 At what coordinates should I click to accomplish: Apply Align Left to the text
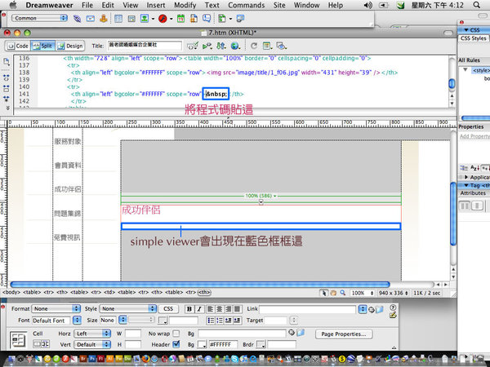pos(210,309)
